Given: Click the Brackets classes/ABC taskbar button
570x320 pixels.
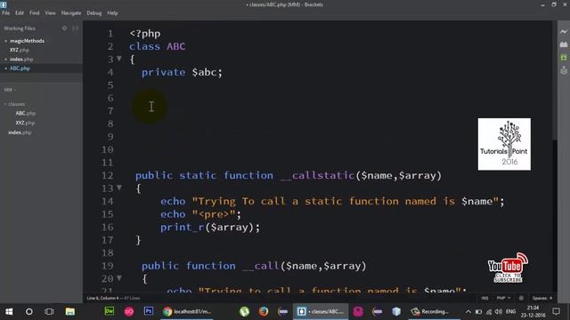Looking at the screenshot, I should coord(321,311).
